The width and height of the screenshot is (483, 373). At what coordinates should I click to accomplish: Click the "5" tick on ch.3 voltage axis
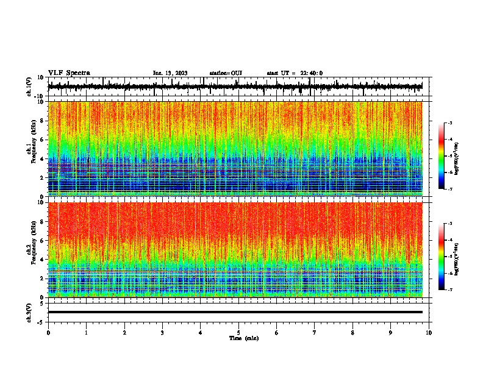[42, 303]
